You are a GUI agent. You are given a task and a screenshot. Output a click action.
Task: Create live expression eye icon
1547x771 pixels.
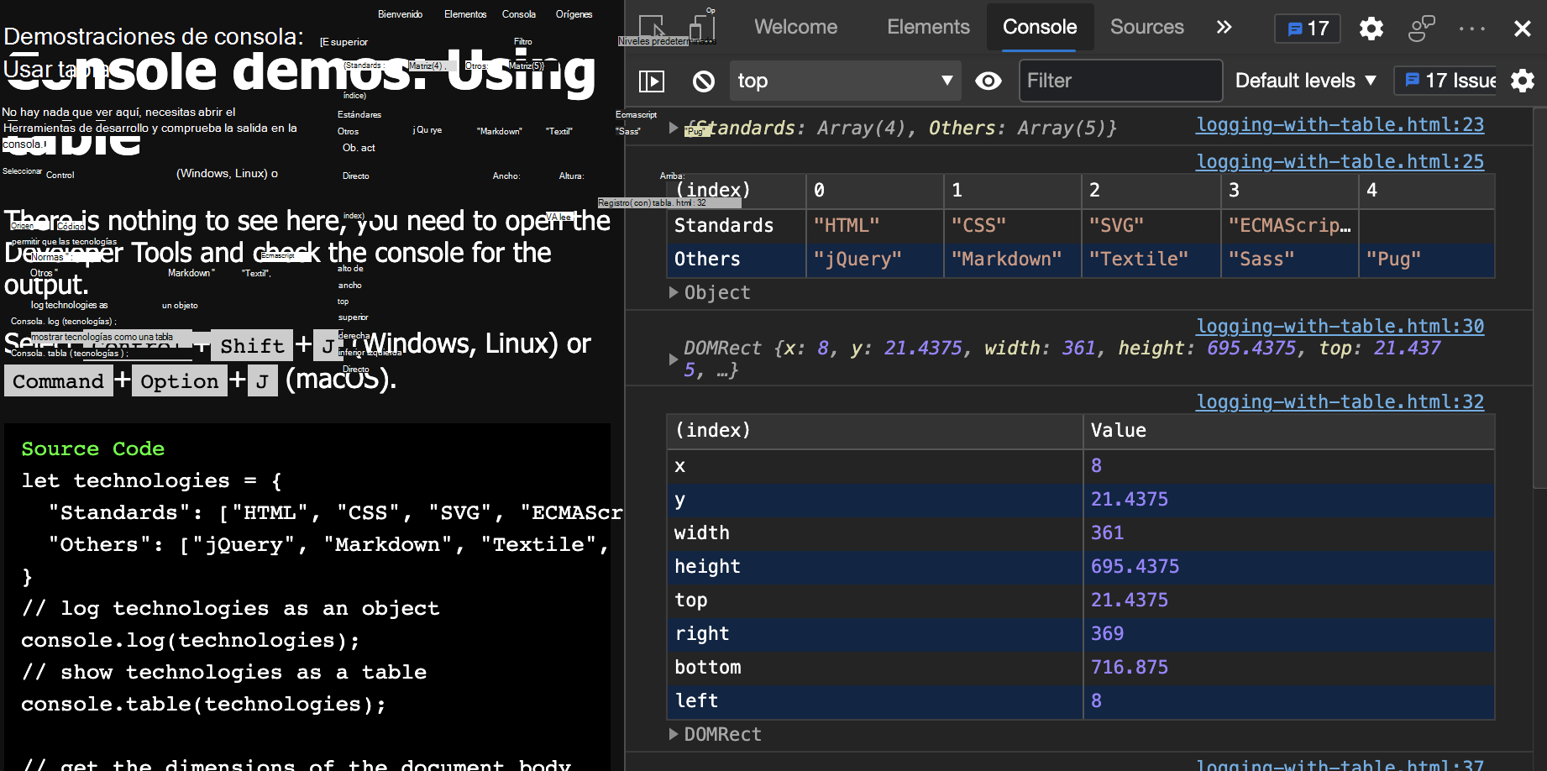tap(989, 81)
